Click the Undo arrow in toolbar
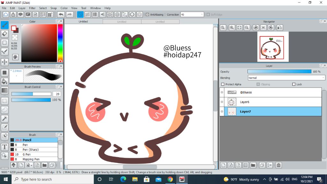The image size is (327, 184). [x=61, y=15]
